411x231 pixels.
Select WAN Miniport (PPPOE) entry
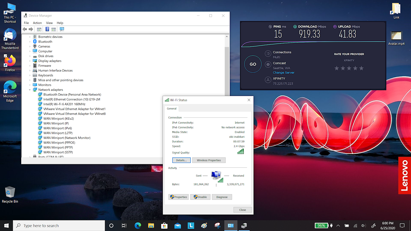(59, 143)
